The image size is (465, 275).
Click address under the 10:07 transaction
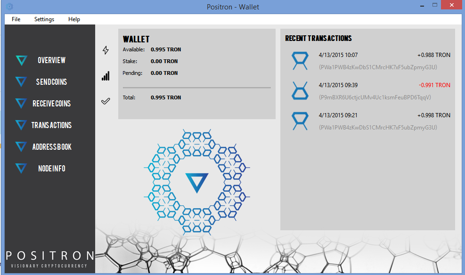tap(378, 67)
